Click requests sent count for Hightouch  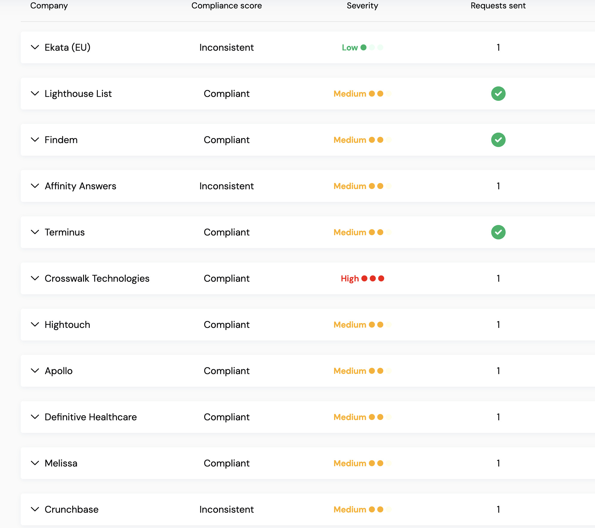click(498, 325)
